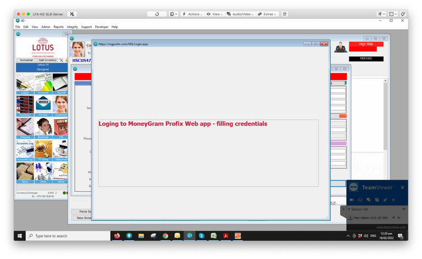
Task: Collapse the Session list triangle
Action: coord(349,209)
